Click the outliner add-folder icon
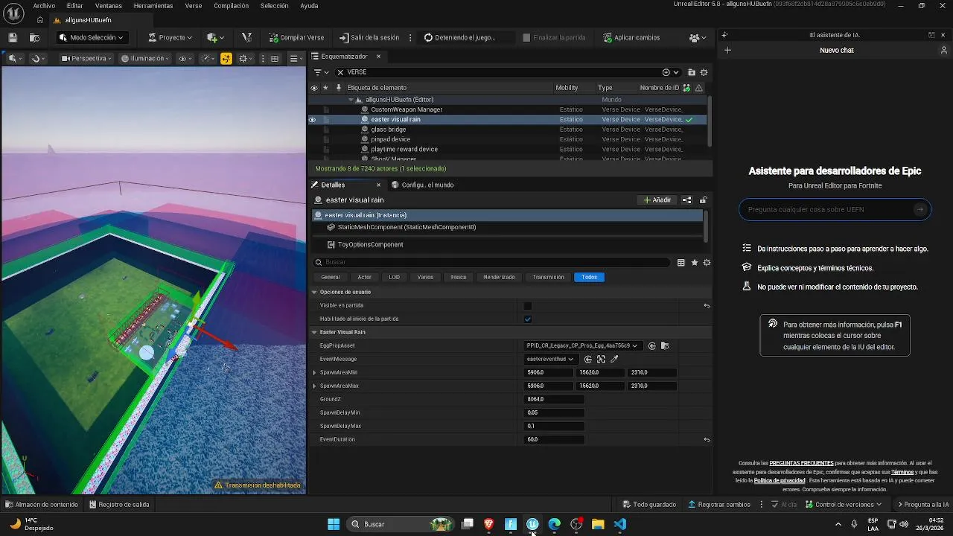 (692, 72)
